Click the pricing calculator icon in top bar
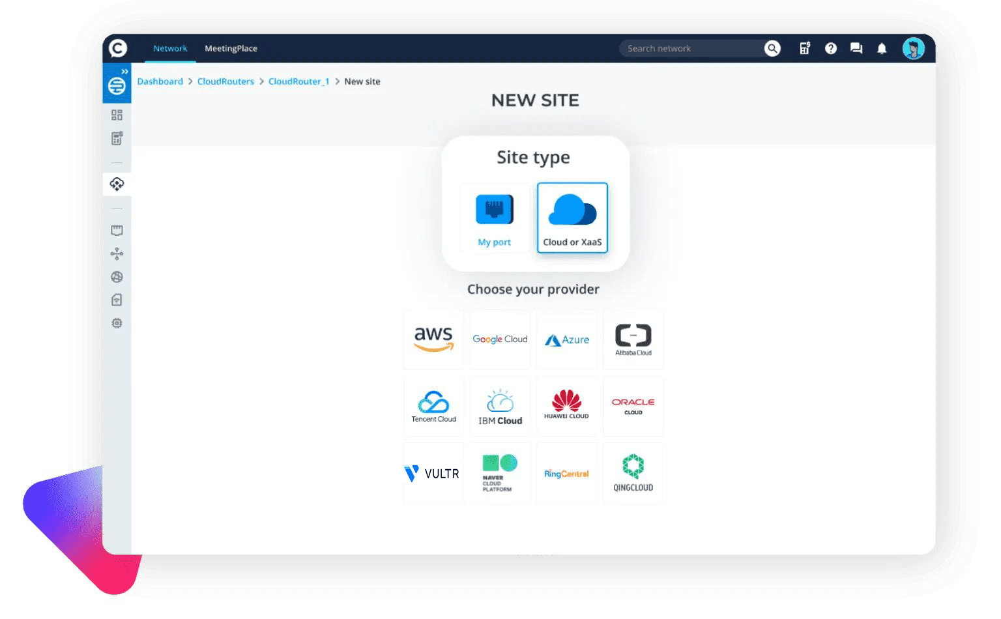1001x619 pixels. pos(805,49)
